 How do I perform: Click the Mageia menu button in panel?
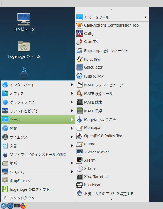click(x=4, y=206)
